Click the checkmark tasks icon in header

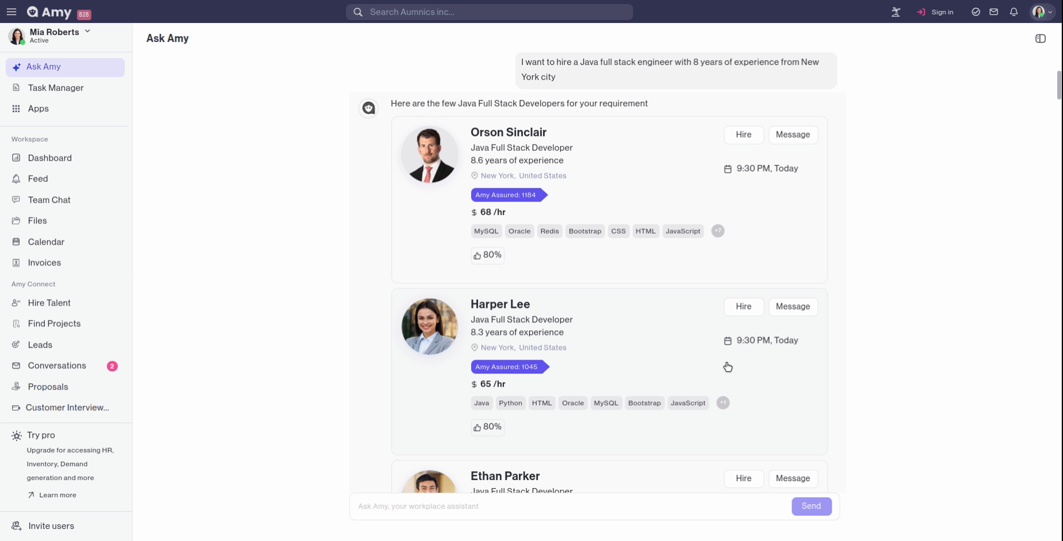click(976, 12)
